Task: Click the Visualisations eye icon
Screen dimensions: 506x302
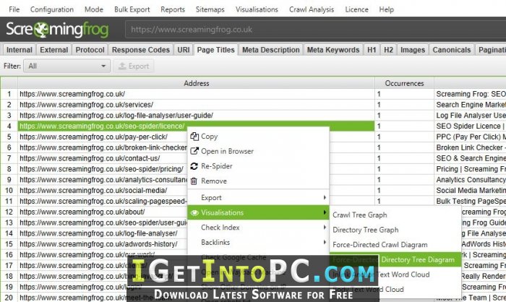Action: (194, 213)
